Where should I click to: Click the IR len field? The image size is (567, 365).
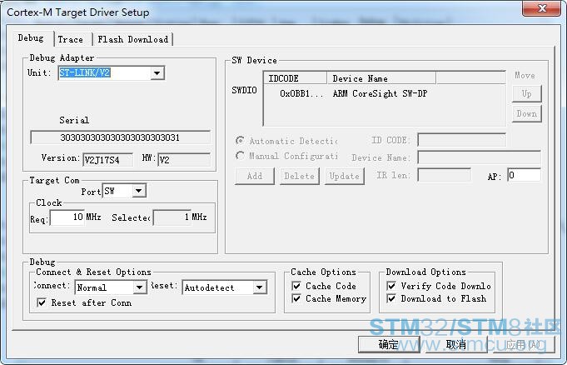point(445,175)
